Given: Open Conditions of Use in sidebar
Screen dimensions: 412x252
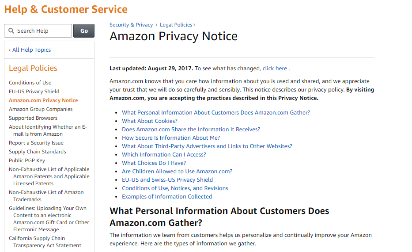Looking at the screenshot, I should pos(30,83).
